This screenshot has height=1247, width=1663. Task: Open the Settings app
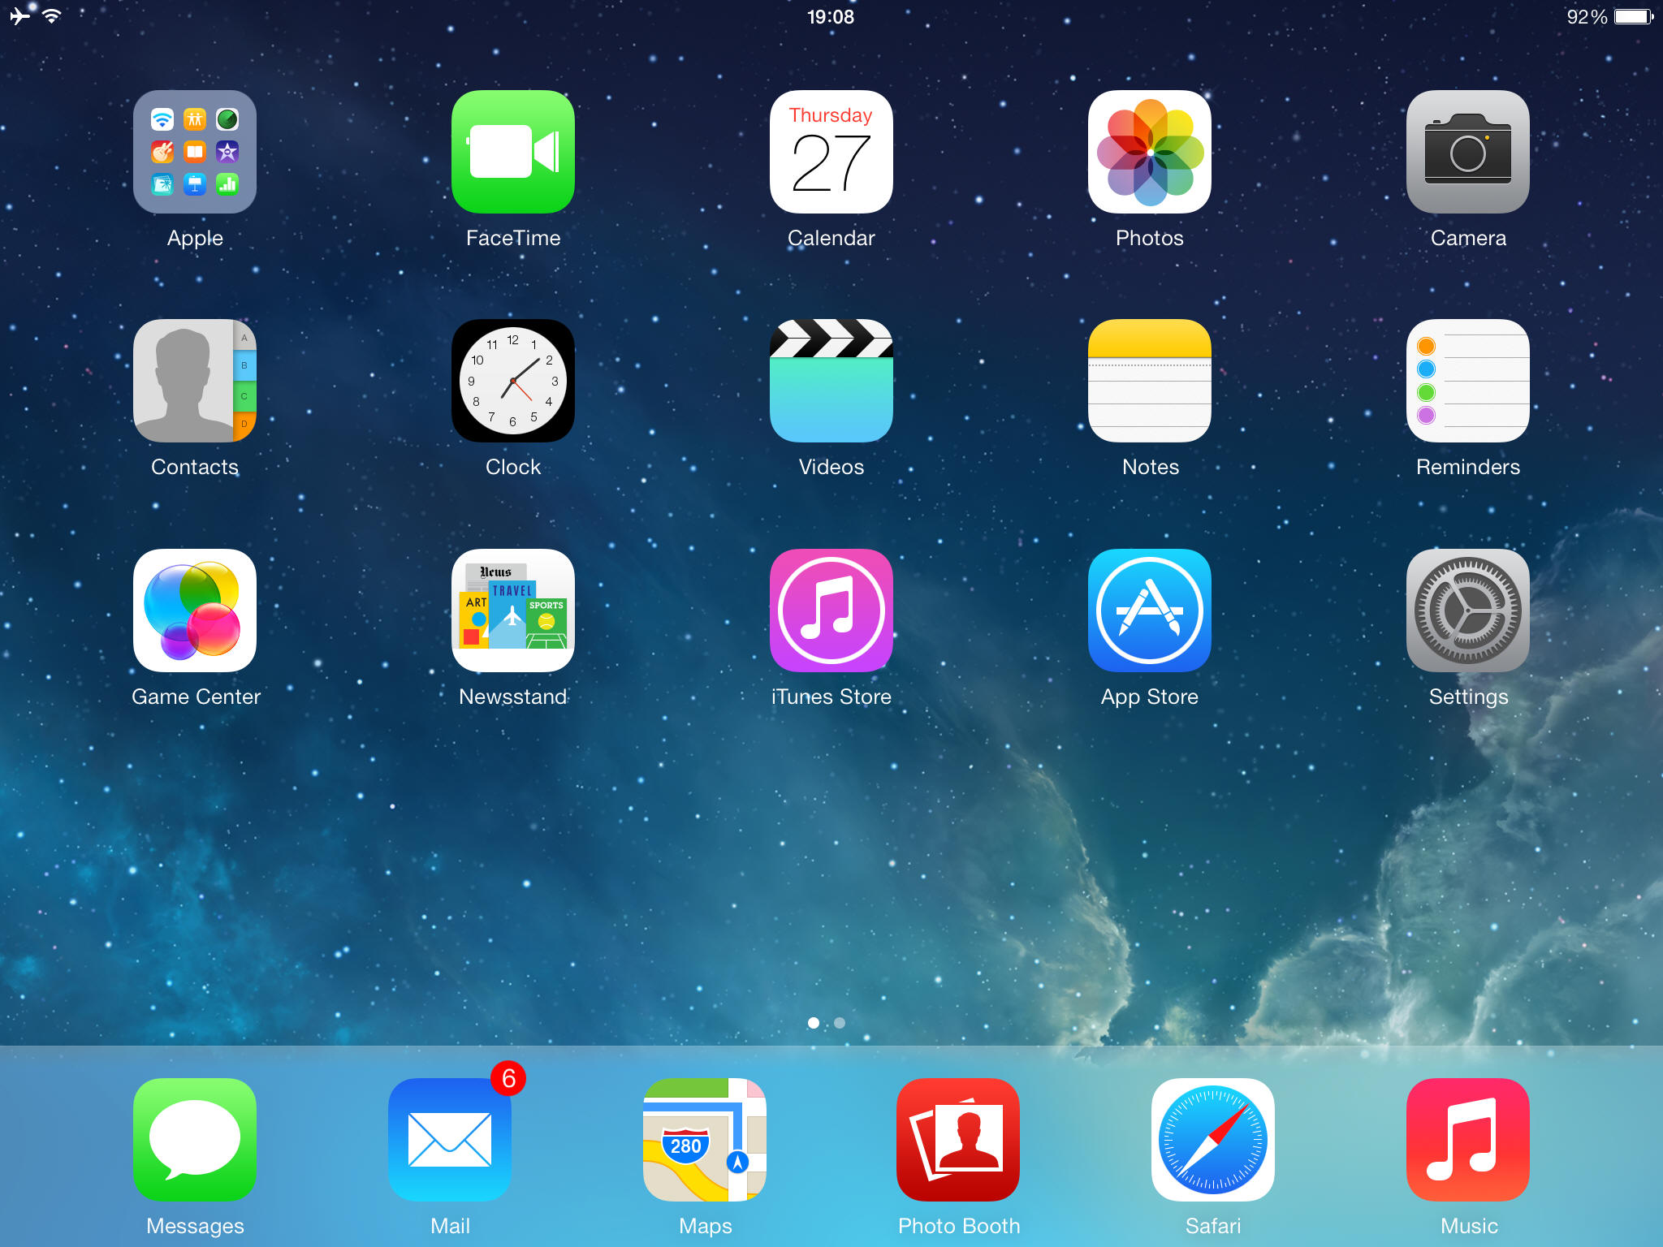[1467, 611]
